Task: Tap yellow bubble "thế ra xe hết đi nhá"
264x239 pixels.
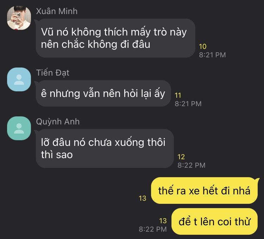Action: 205,190
